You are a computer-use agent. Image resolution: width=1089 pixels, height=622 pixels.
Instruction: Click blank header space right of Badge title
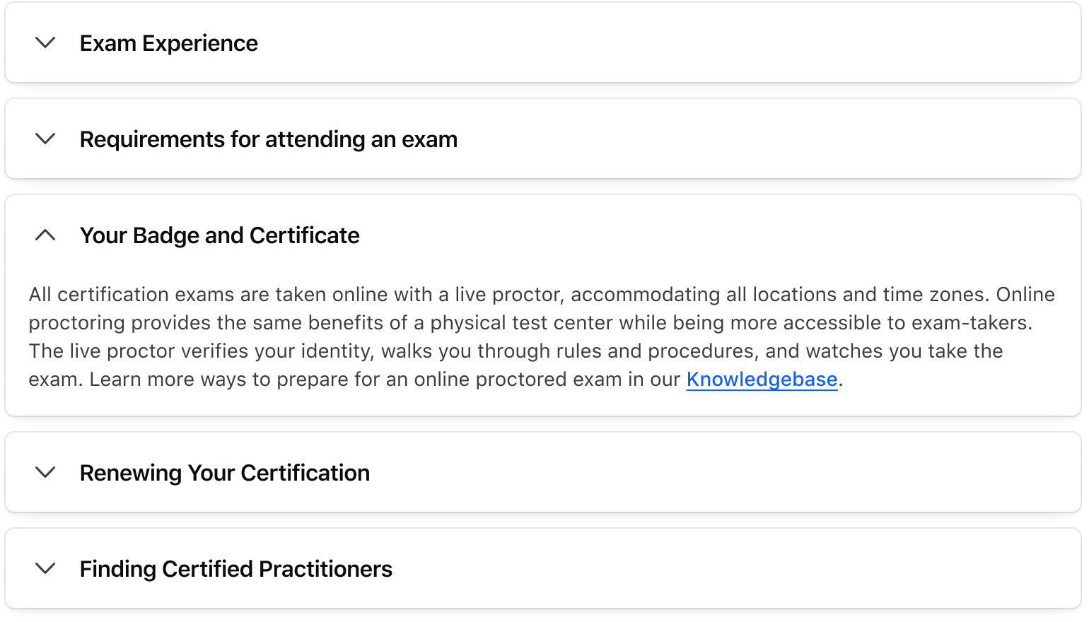click(707, 235)
